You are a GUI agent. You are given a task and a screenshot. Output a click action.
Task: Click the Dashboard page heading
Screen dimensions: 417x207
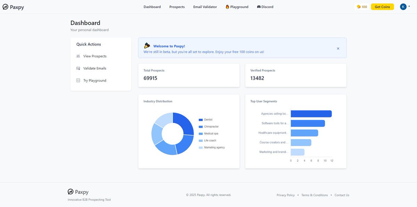click(85, 23)
